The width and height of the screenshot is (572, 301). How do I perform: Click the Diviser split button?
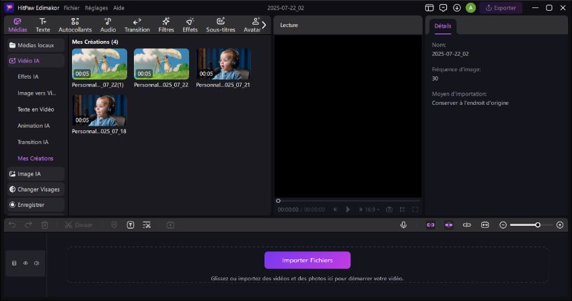(x=79, y=225)
